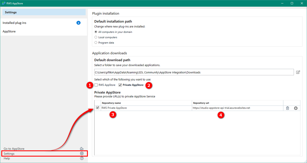Click the Help question mark icon

[x=82, y=158]
